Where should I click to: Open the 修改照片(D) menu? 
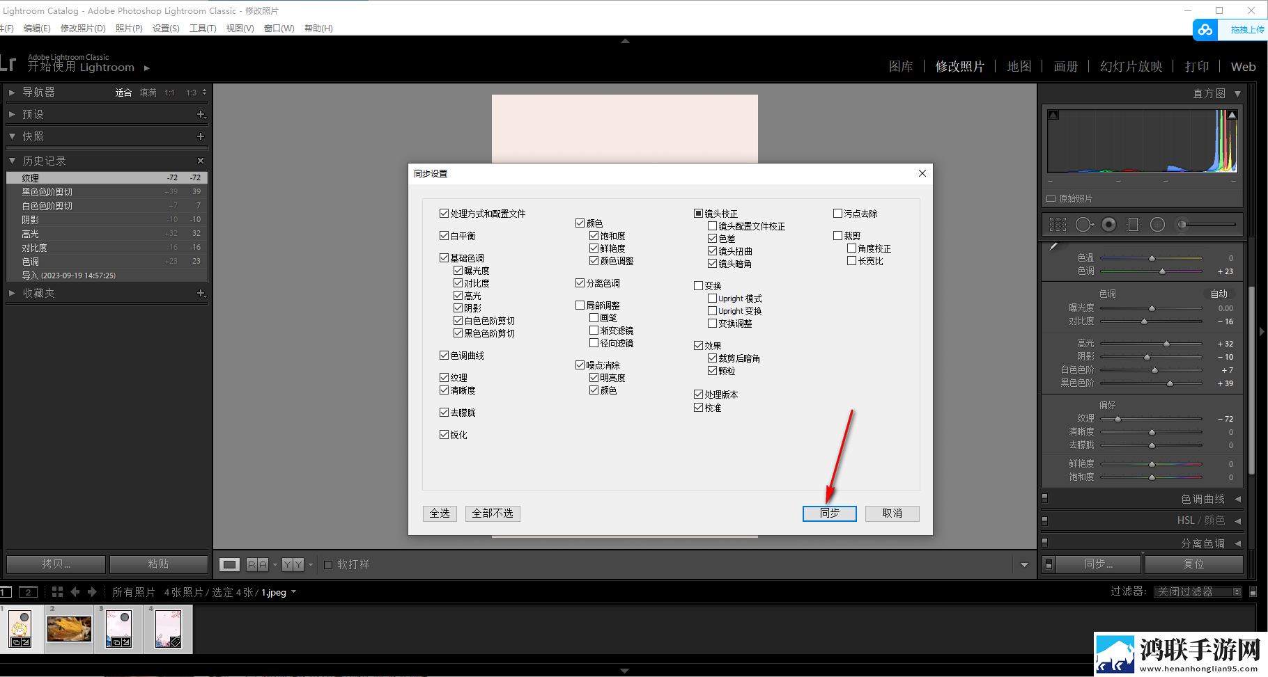(83, 29)
